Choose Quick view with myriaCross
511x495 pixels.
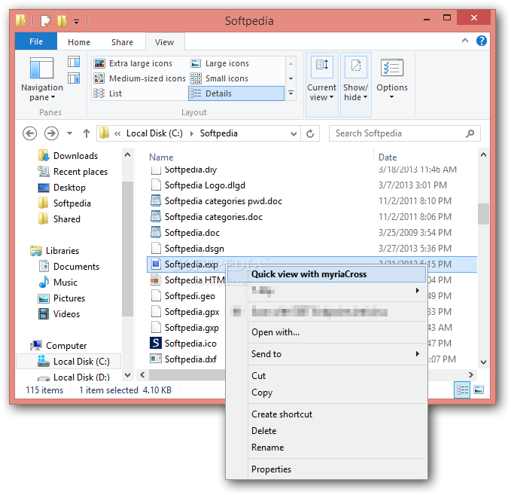click(326, 274)
